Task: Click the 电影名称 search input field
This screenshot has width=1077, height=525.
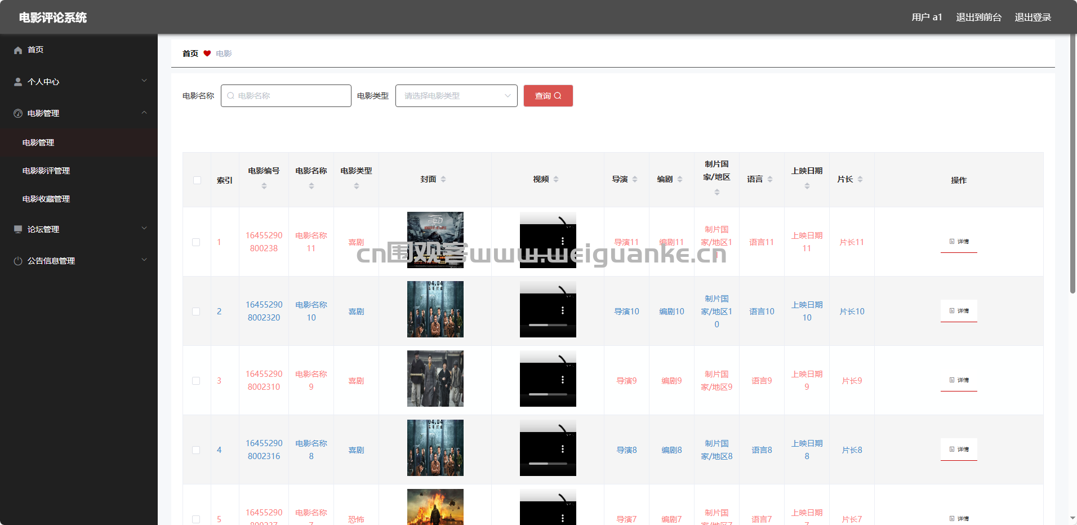Action: point(286,96)
